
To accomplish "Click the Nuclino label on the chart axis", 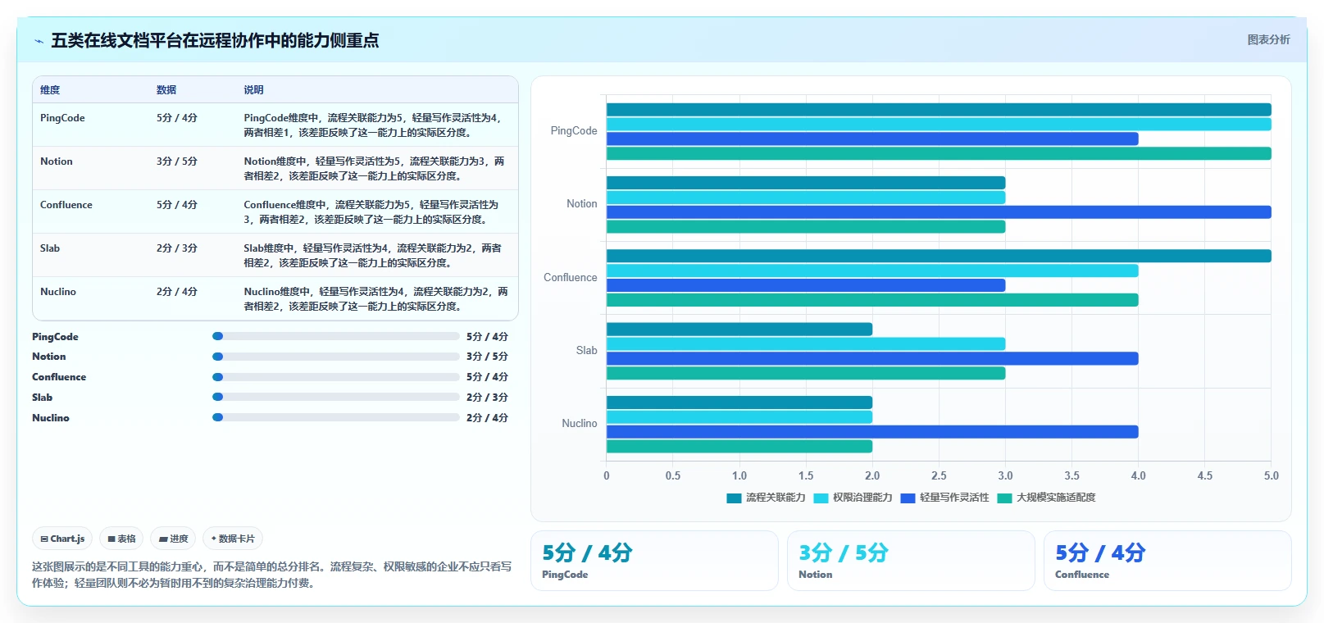I will 580,424.
